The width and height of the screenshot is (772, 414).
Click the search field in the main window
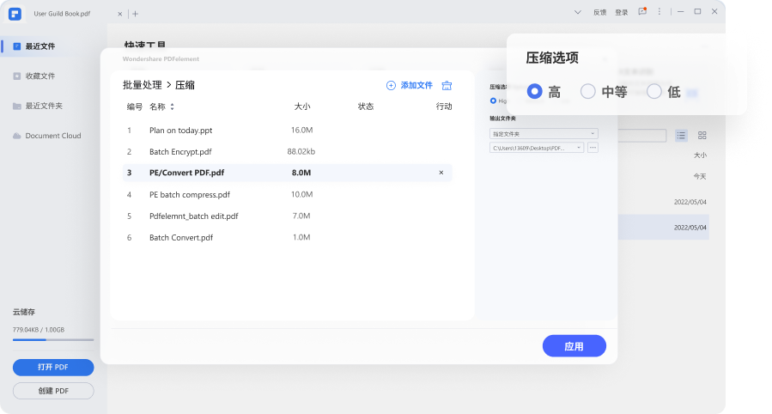tap(642, 136)
